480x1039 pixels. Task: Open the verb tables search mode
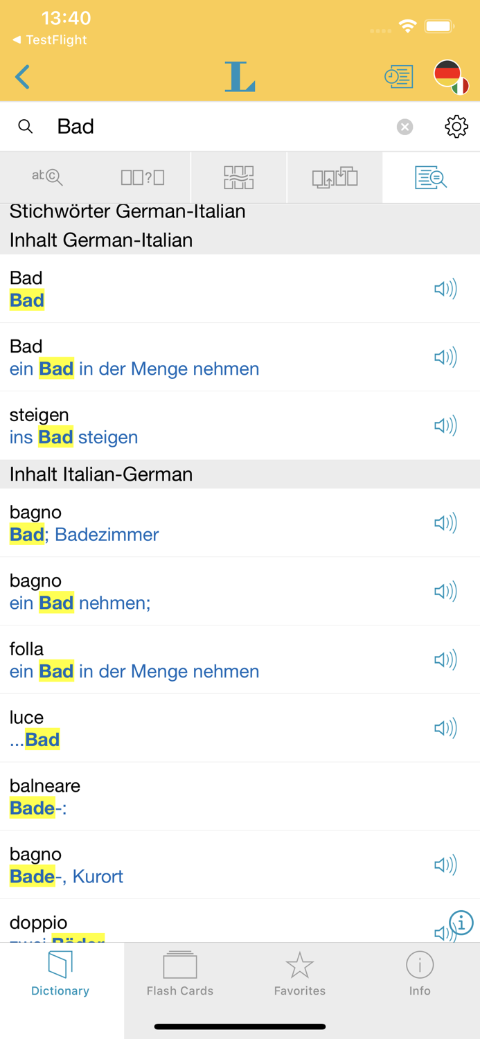(x=239, y=177)
